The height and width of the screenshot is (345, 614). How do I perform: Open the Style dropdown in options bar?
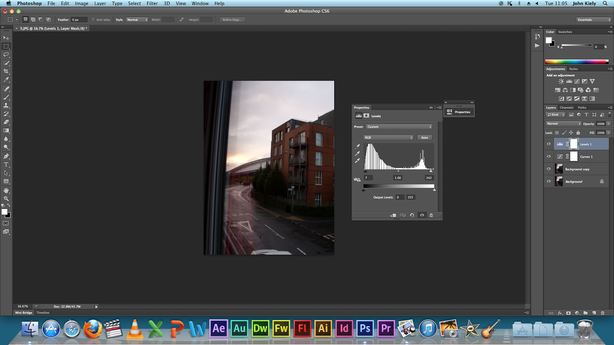137,20
